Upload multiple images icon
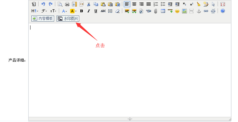 point(134,11)
